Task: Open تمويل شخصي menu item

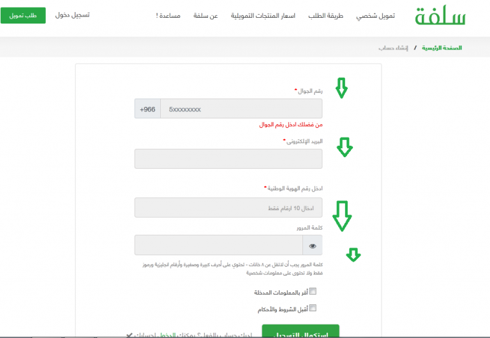Action: (x=375, y=15)
